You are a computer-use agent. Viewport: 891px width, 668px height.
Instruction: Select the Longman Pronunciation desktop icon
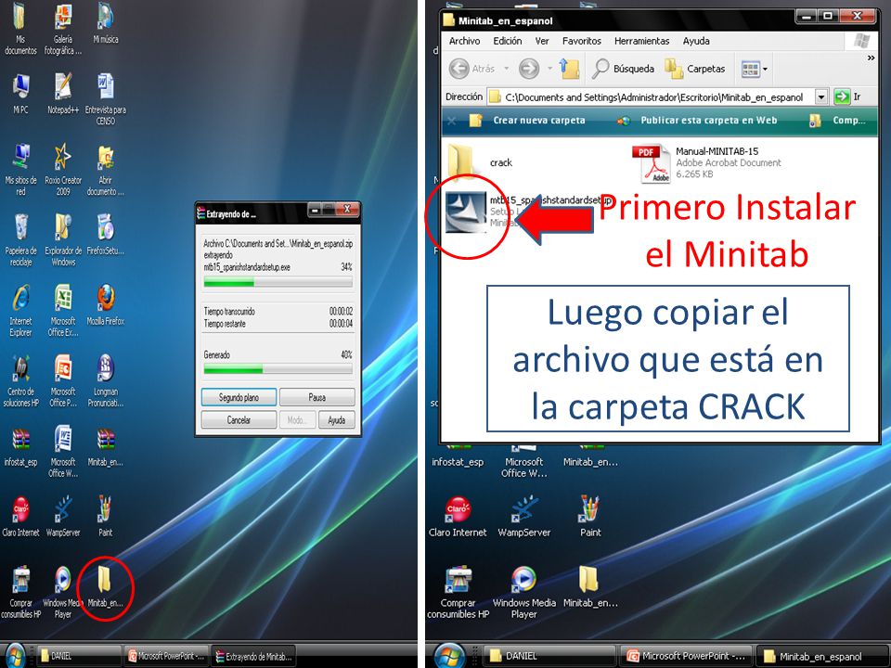click(106, 381)
